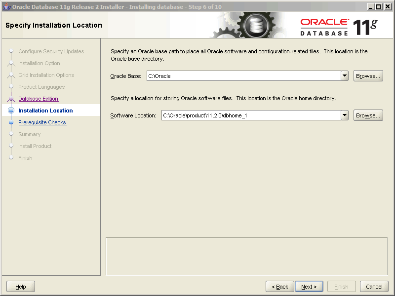This screenshot has width=395, height=296.
Task: Browse for the Software Location directory
Action: coord(368,115)
